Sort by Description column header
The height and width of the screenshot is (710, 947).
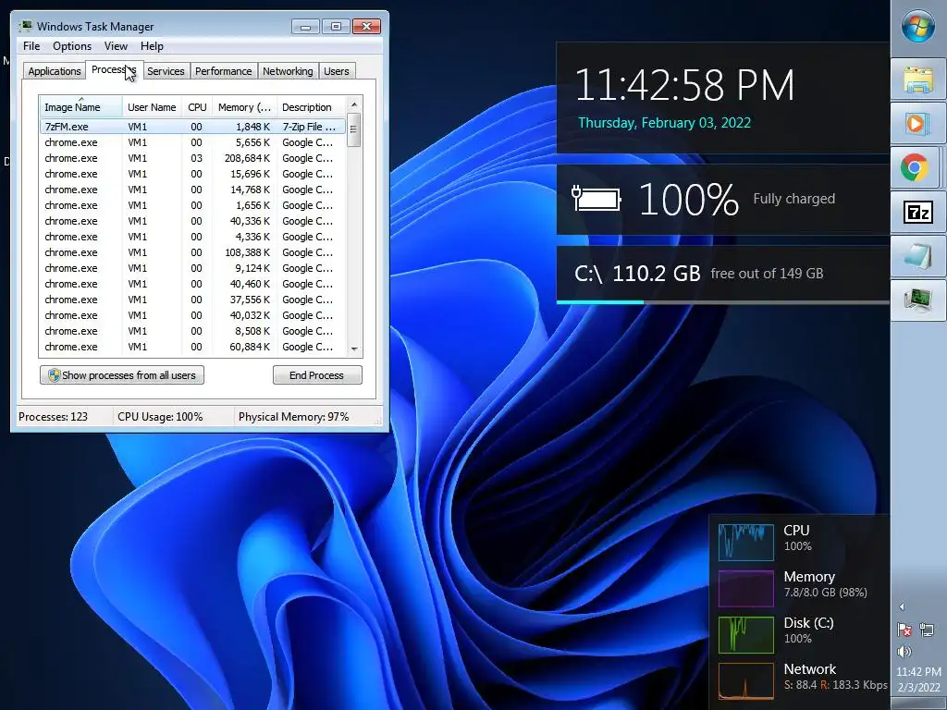coord(311,107)
